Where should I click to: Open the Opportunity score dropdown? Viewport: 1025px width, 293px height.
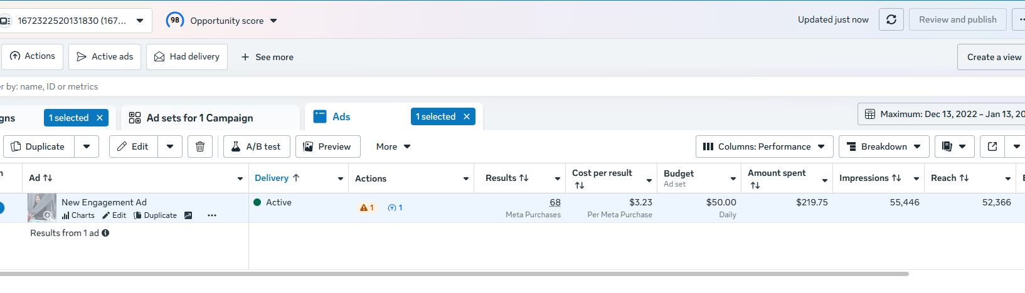coord(222,21)
